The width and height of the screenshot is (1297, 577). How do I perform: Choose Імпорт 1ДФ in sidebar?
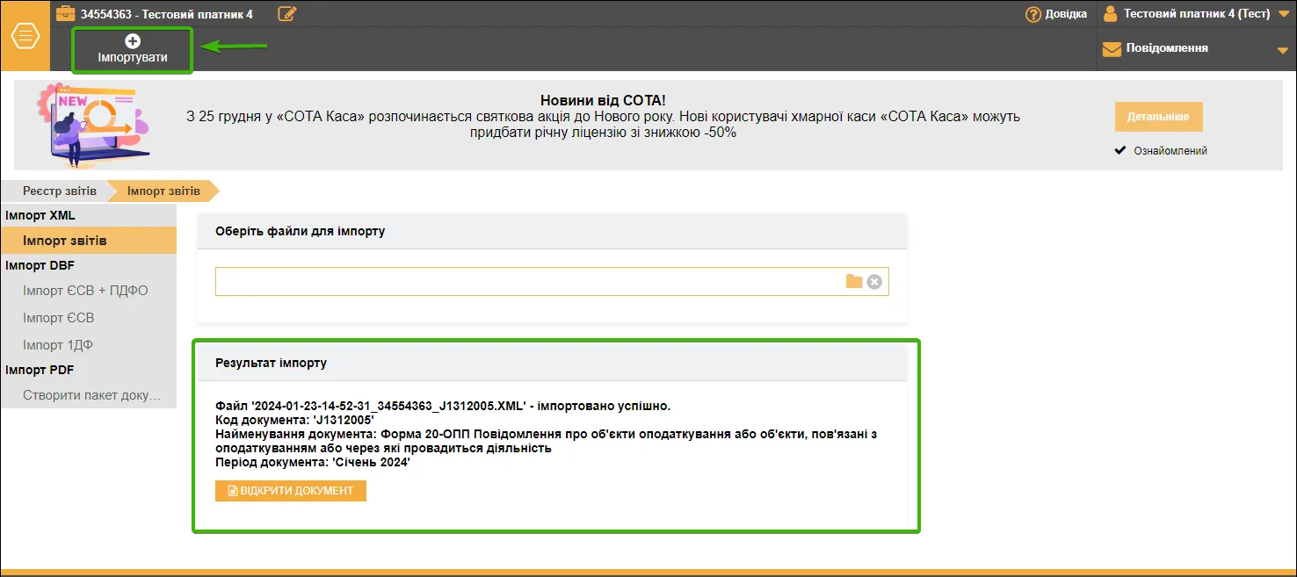click(58, 345)
